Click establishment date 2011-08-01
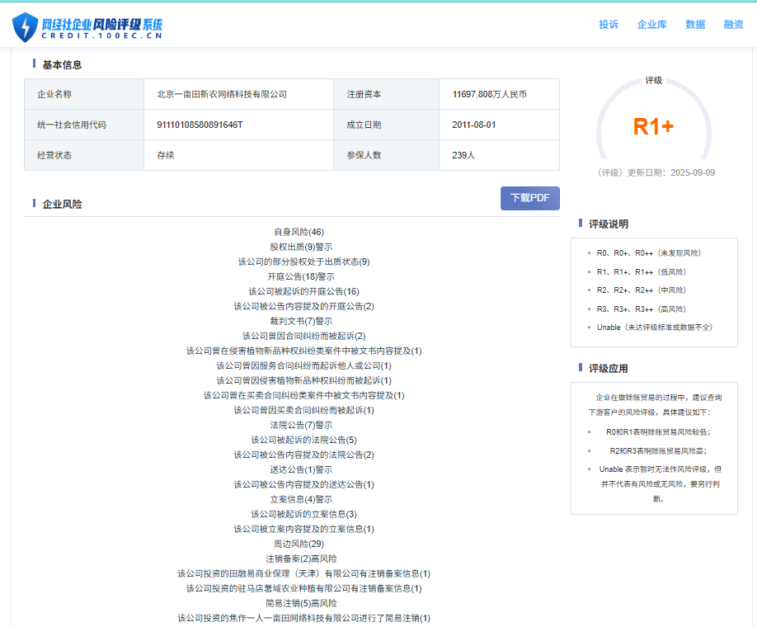This screenshot has width=757, height=627. (x=473, y=125)
